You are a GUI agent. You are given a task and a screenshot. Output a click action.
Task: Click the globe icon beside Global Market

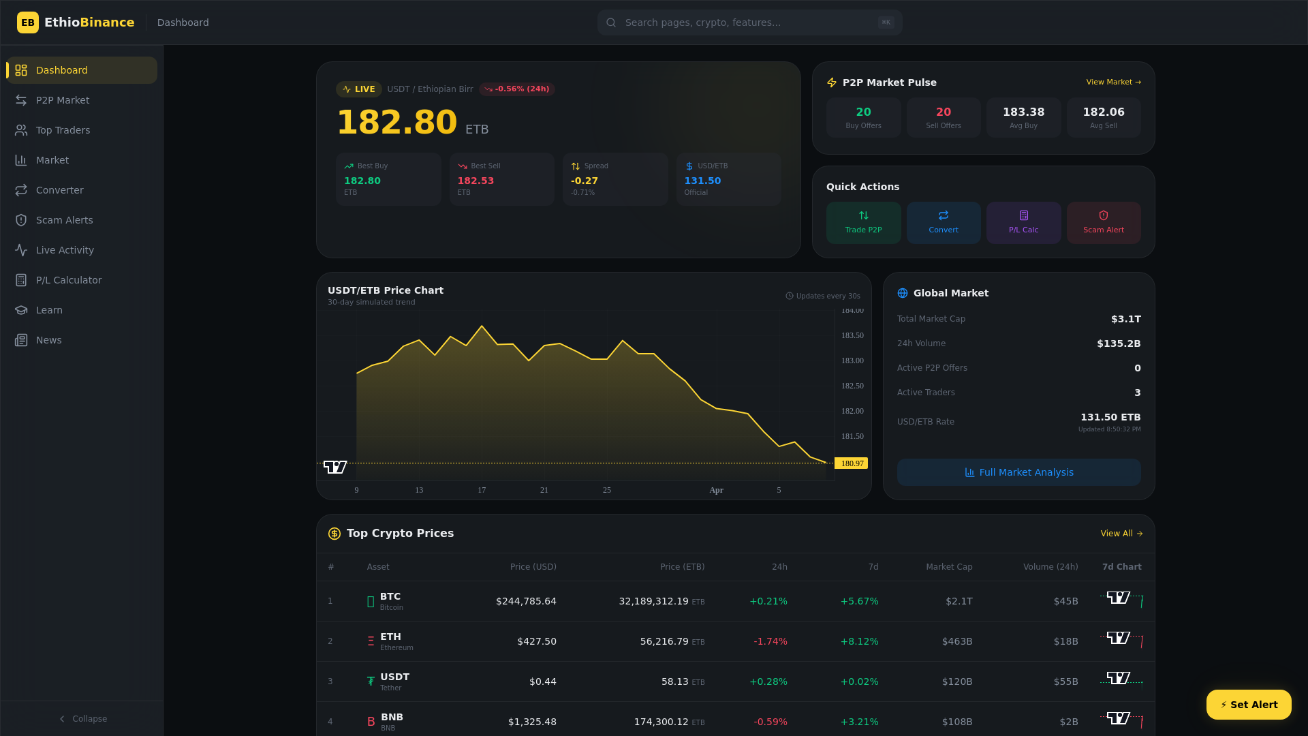click(x=903, y=293)
